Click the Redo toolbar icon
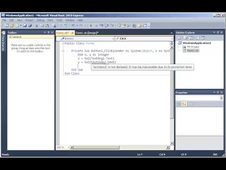Image resolution: width=226 pixels, height=170 pixels. click(81, 25)
